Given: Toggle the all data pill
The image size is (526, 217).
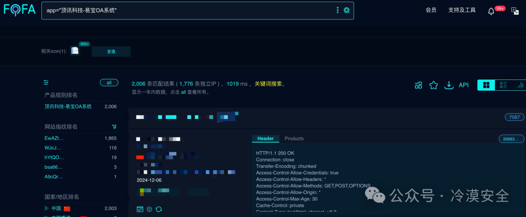Looking at the screenshot, I should (109, 82).
